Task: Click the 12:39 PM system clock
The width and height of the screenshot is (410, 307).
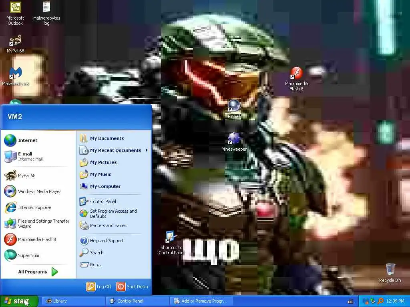Action: tap(395, 301)
